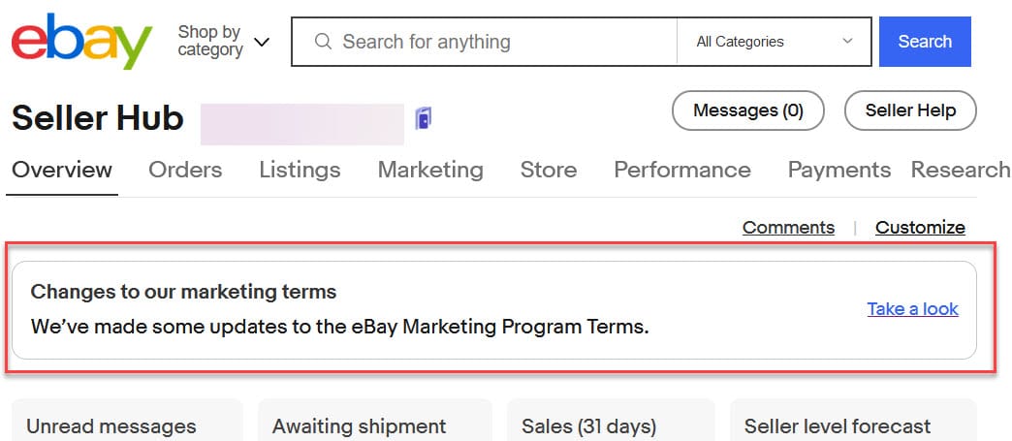This screenshot has height=441, width=1012.
Task: Click the Seller Help button
Action: 910,110
